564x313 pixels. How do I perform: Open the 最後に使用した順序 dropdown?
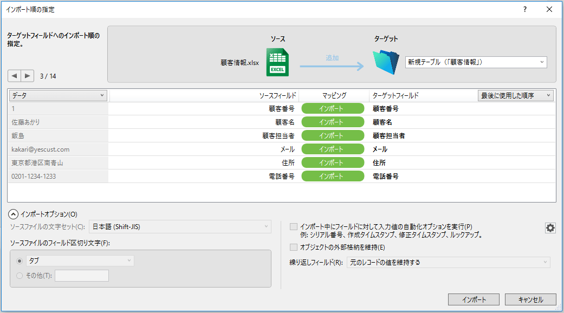(515, 95)
